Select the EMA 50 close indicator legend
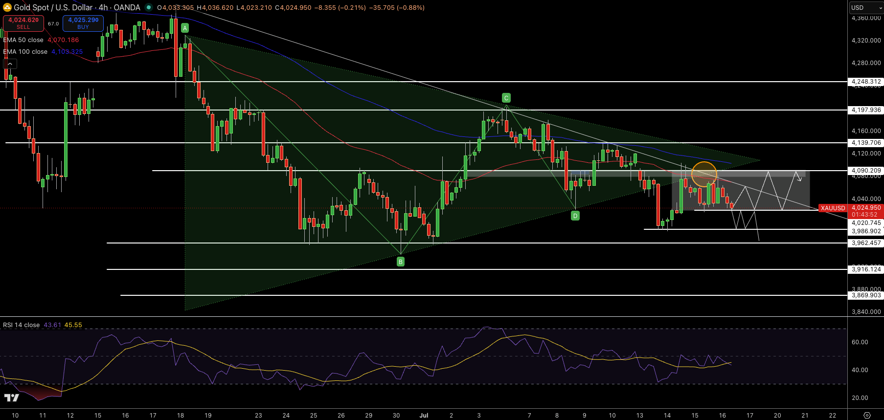The width and height of the screenshot is (884, 420). (x=23, y=40)
